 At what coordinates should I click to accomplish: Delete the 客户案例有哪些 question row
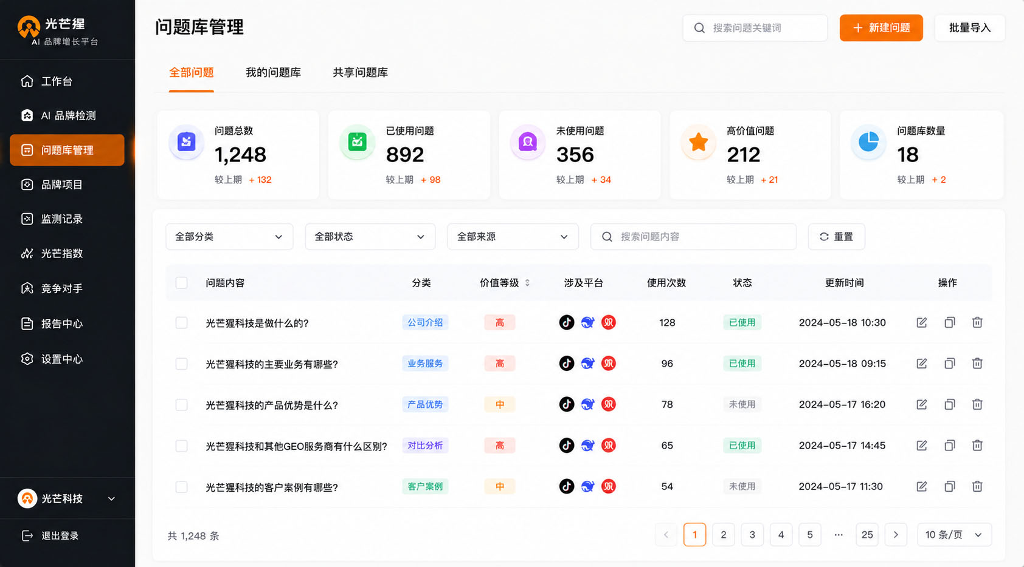point(977,486)
